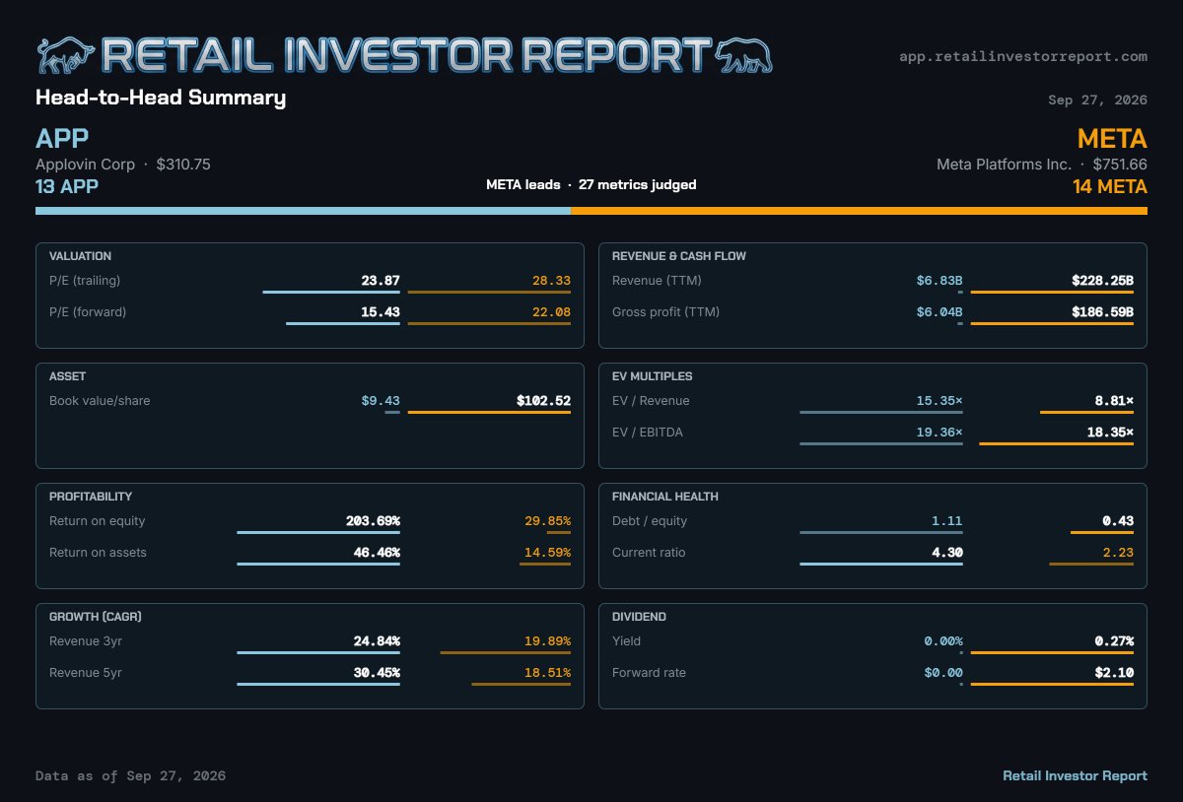Click the '13 APP' score label
Screen dimensions: 1183x802
67,186
